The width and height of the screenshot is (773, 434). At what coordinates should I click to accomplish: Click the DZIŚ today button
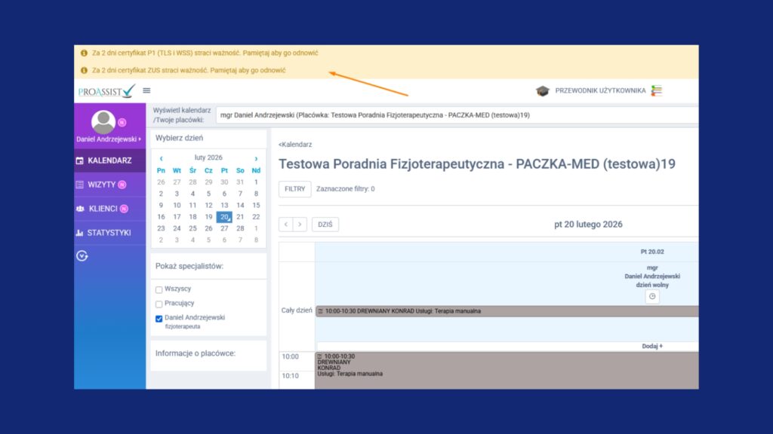325,225
